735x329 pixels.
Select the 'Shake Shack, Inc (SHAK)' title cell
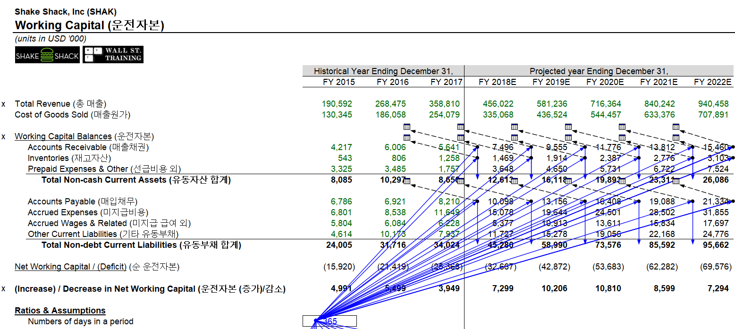click(x=66, y=12)
